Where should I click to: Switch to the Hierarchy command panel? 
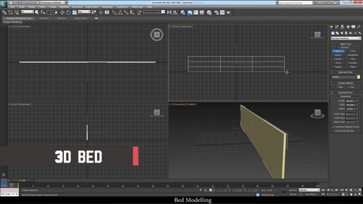click(343, 27)
